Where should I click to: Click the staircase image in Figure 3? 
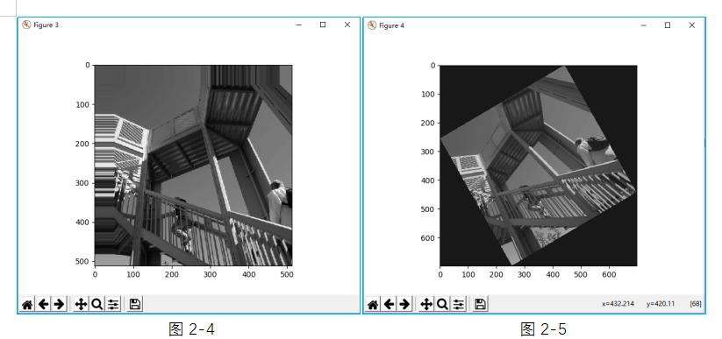point(193,166)
